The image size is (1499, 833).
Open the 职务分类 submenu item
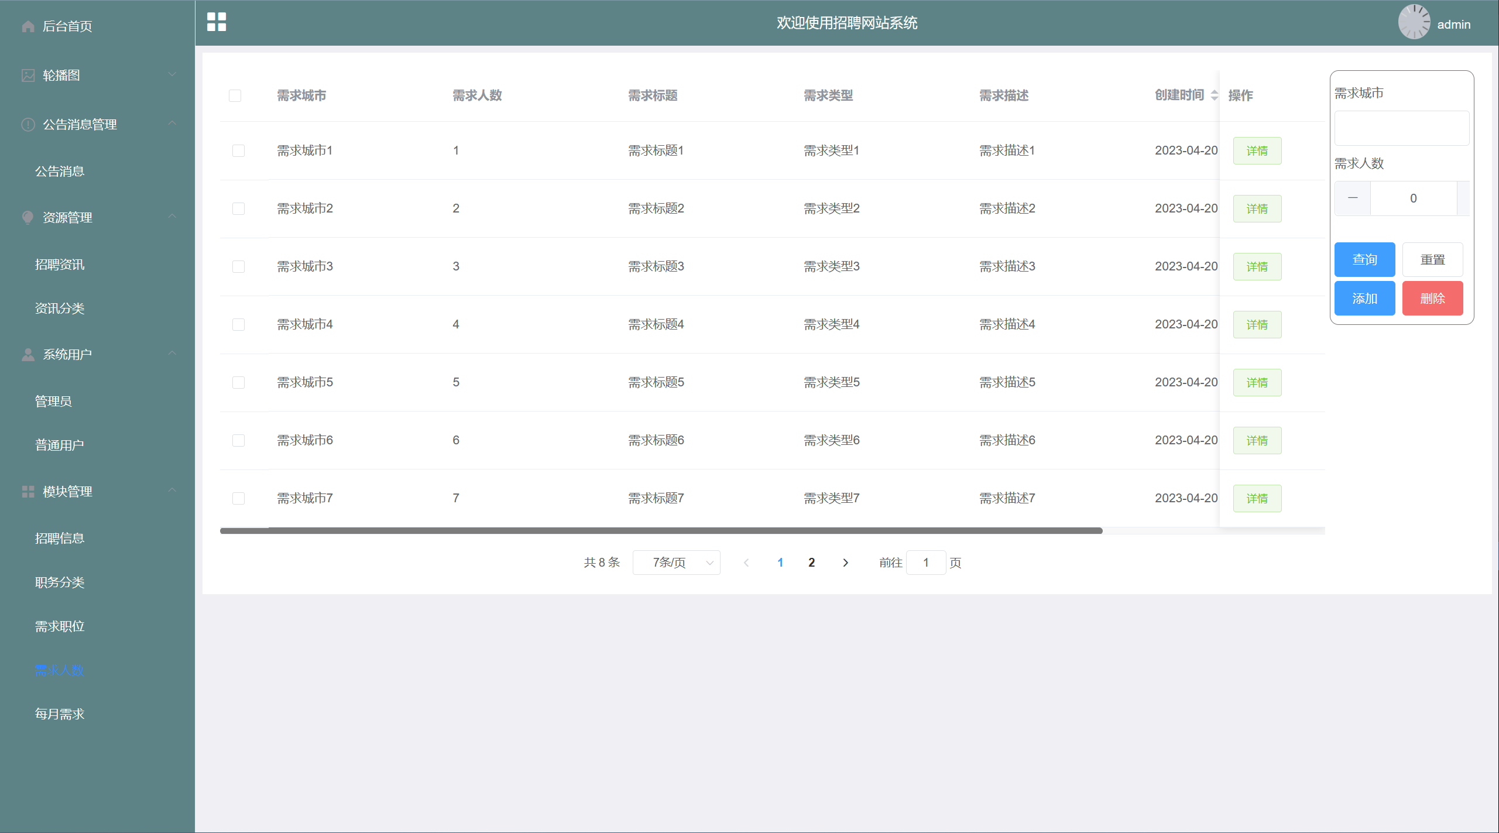coord(60,582)
